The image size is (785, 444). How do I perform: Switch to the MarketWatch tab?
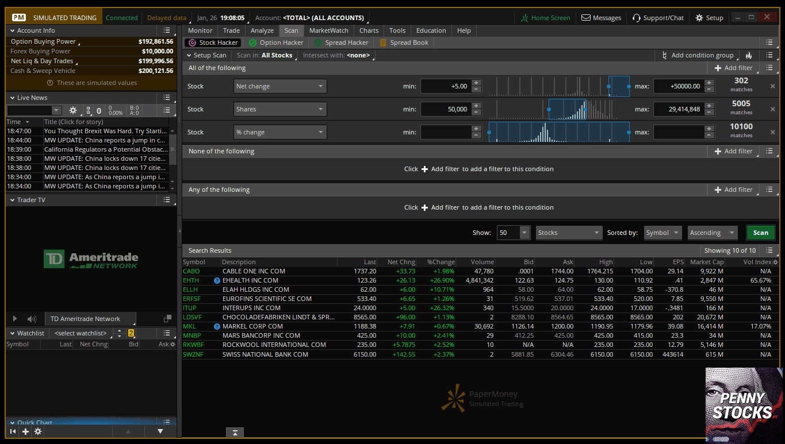pyautogui.click(x=329, y=30)
